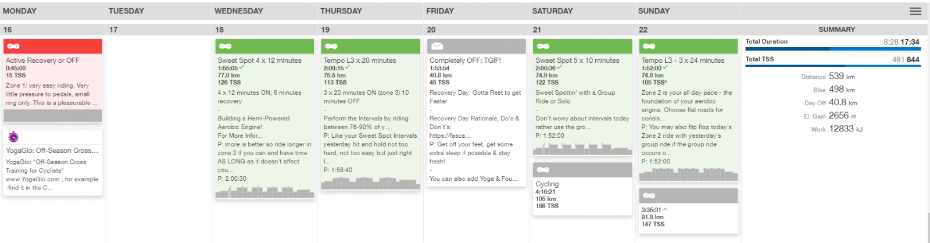The width and height of the screenshot is (930, 243).
Task: Click bike icon above Saturday's Cycling entry
Action: point(543,170)
